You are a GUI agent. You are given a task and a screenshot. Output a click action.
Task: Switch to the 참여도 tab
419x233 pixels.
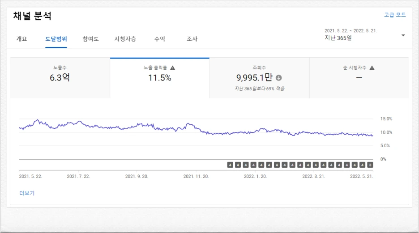[x=90, y=39]
